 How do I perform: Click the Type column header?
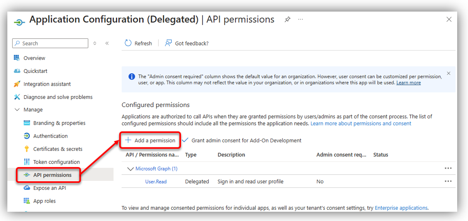coord(191,155)
